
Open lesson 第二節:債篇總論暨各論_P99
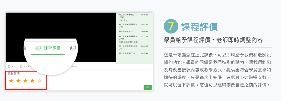(x=128, y=25)
